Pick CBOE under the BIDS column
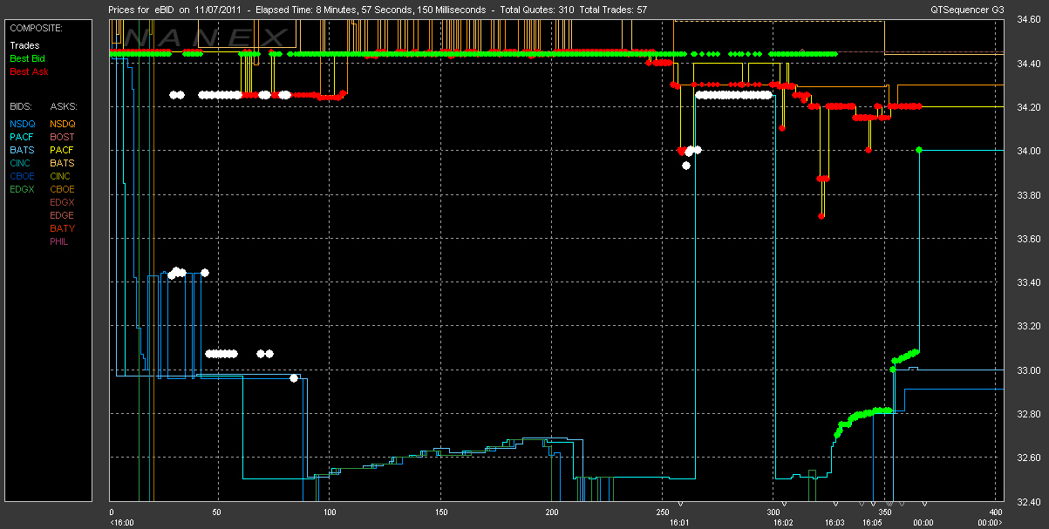Image resolution: width=1049 pixels, height=529 pixels. pyautogui.click(x=23, y=176)
